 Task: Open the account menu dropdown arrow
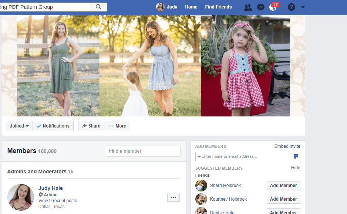pyautogui.click(x=303, y=7)
